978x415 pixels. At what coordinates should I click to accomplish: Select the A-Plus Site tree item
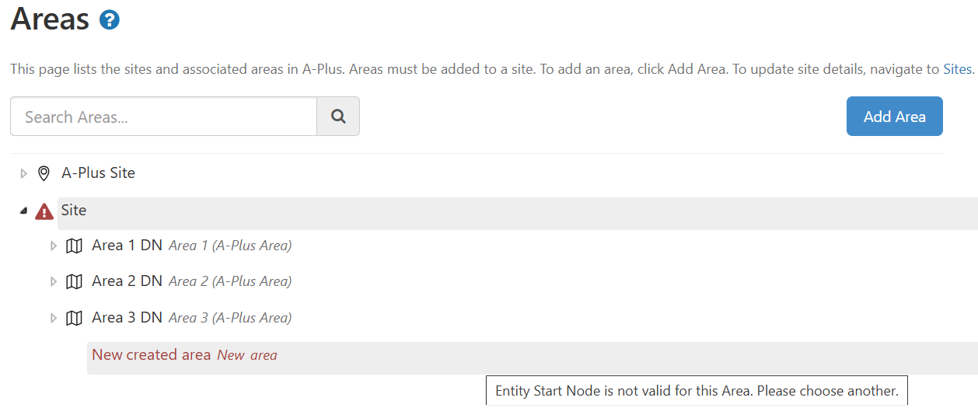click(x=98, y=173)
